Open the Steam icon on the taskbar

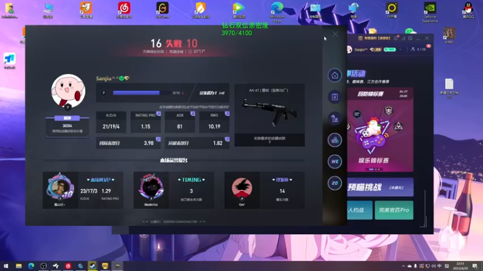[x=92, y=266]
